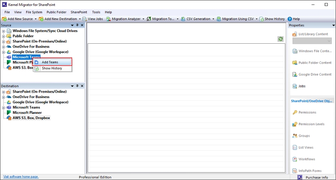Expand the Destination Microsoft Teams node
The image size is (336, 180).
[x=3, y=108]
